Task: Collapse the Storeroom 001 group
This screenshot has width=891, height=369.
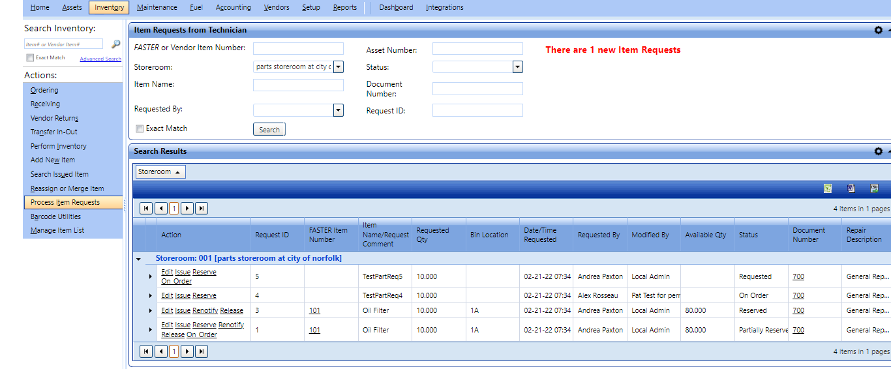Action: (x=138, y=259)
